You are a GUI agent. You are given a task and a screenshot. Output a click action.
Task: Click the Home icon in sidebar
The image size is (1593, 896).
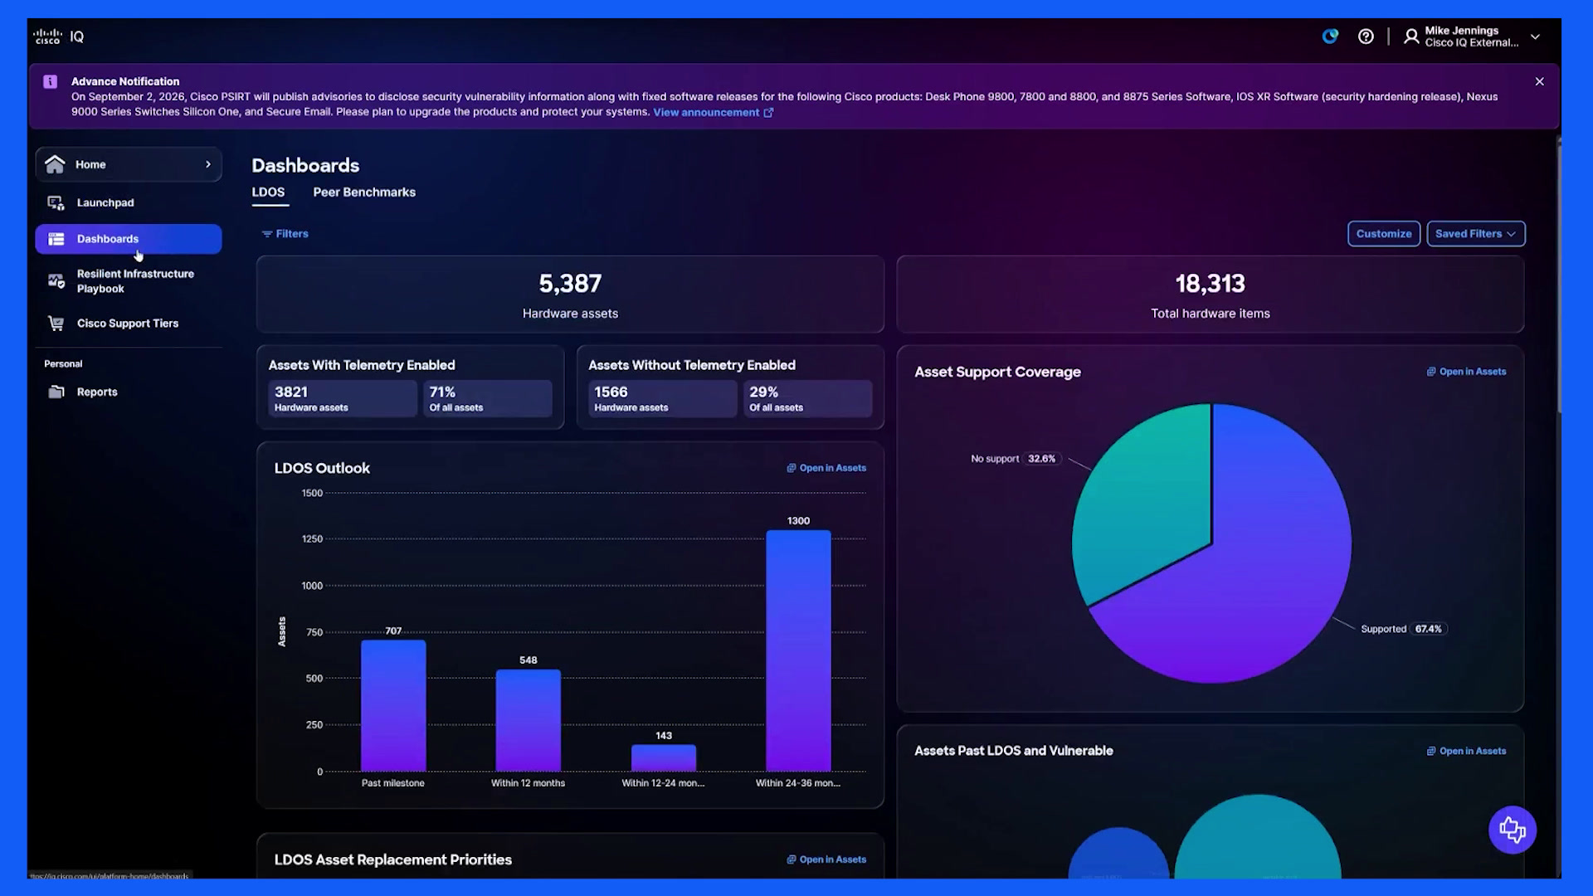click(x=55, y=164)
